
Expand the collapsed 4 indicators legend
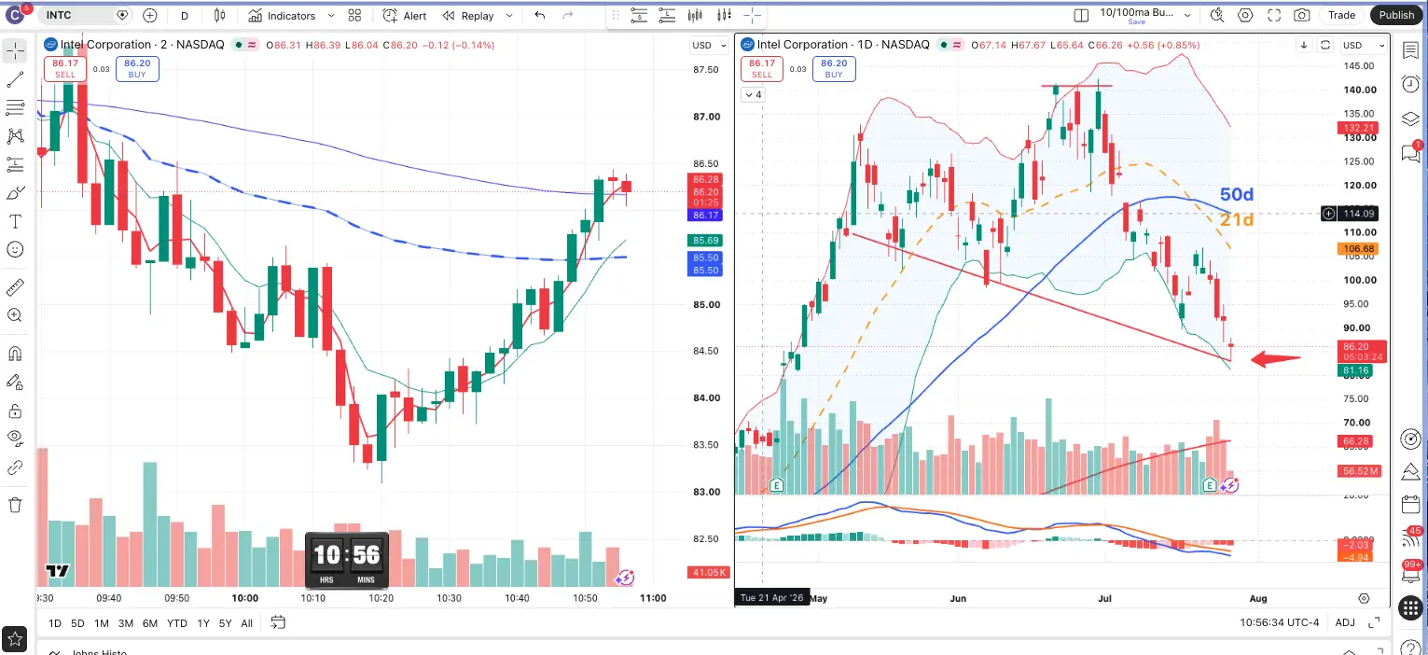[753, 94]
